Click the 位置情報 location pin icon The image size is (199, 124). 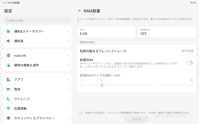click(9, 109)
